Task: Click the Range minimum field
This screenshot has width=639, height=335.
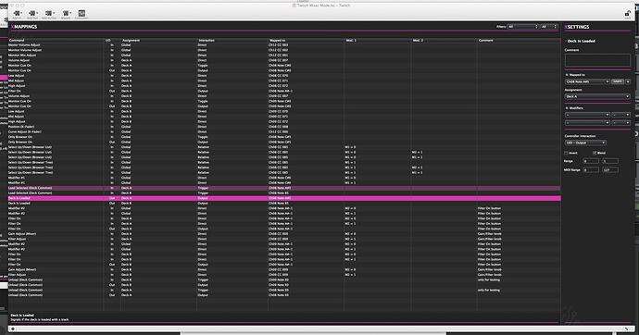Action: [x=591, y=161]
